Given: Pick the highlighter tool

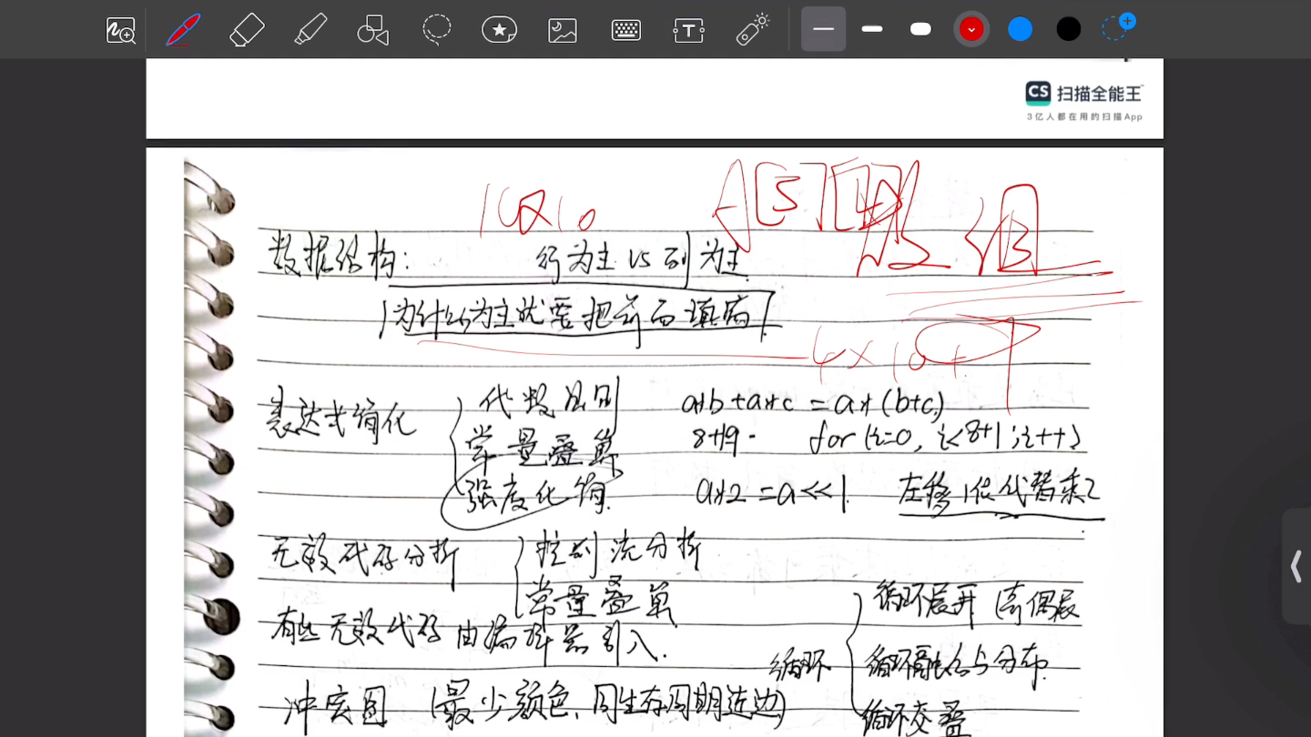Looking at the screenshot, I should pos(310,30).
